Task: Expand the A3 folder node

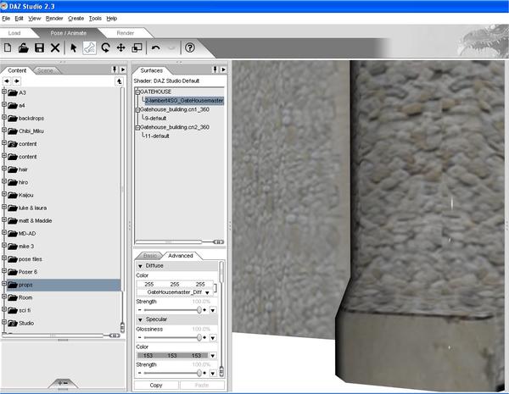Action: [4, 92]
